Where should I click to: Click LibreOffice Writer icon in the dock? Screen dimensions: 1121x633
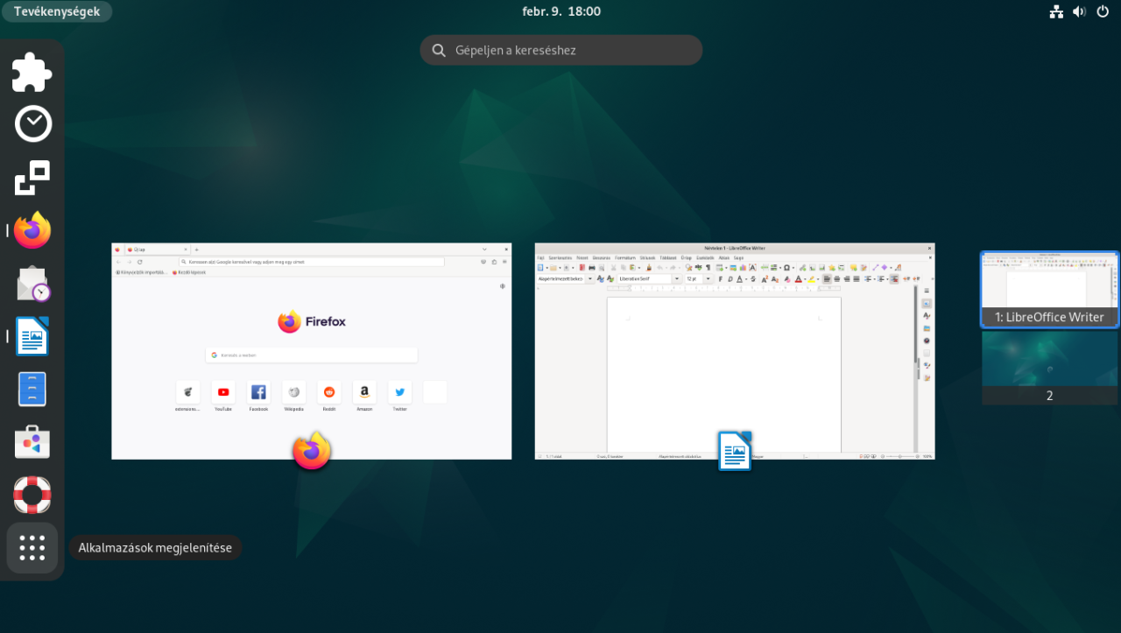[32, 336]
